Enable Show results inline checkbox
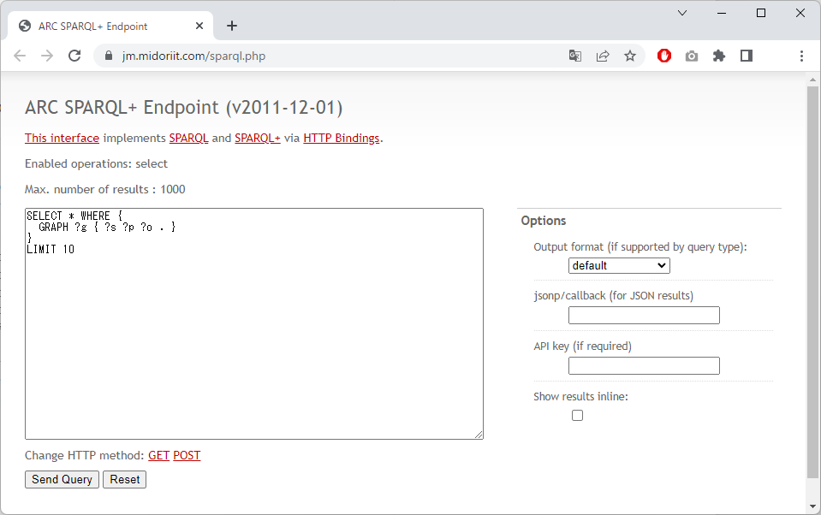This screenshot has height=515, width=821. [x=578, y=415]
